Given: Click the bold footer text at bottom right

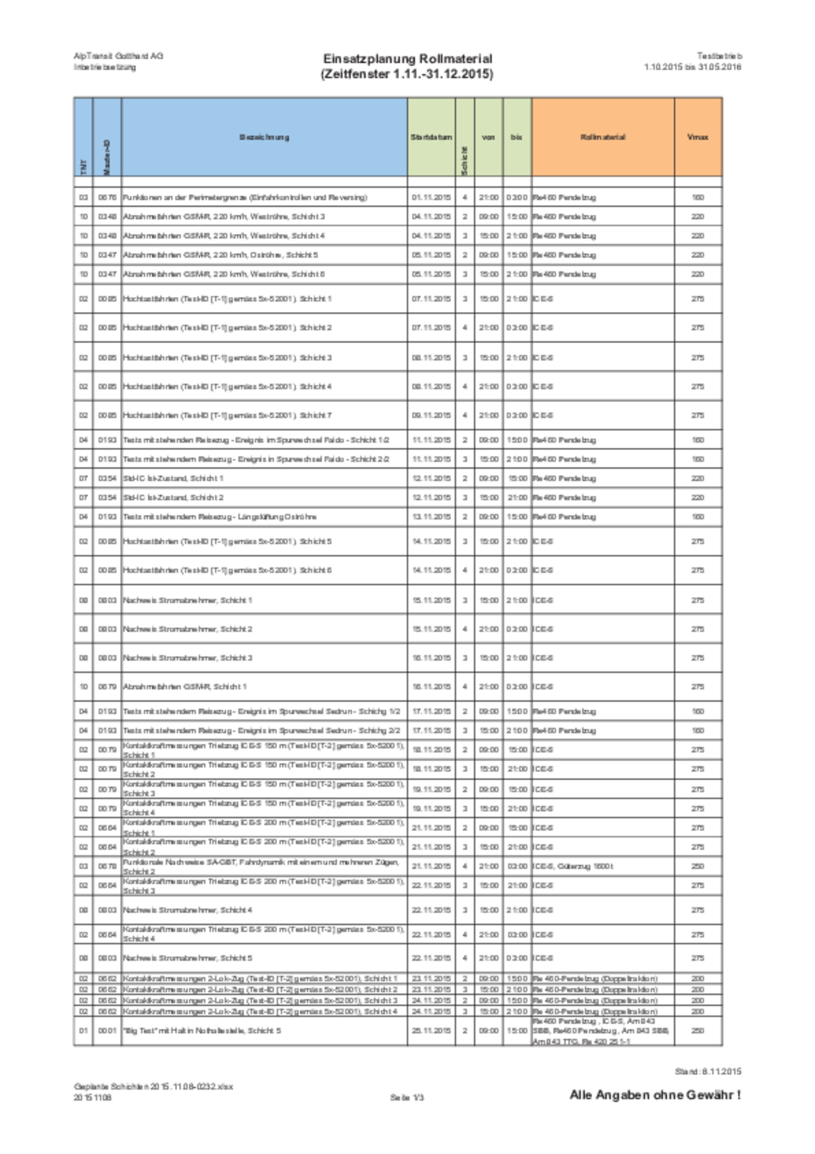Looking at the screenshot, I should [x=652, y=1095].
